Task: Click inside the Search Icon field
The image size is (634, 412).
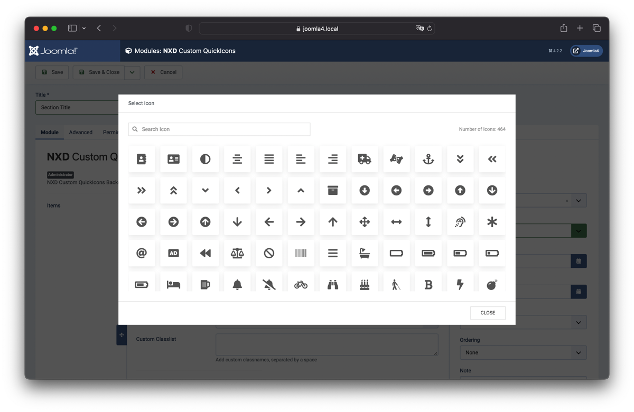Action: coord(219,129)
